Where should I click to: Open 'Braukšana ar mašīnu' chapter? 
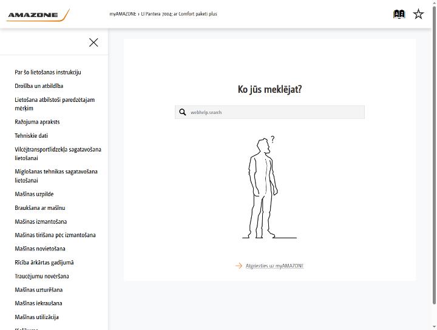tap(40, 208)
